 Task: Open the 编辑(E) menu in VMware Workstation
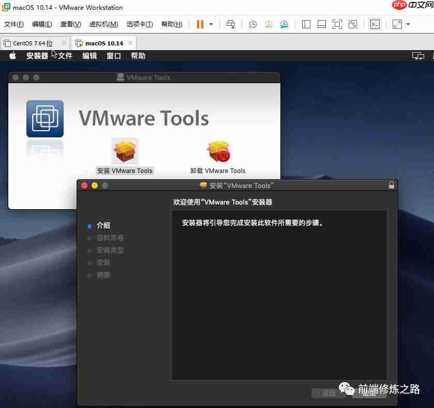tap(42, 24)
